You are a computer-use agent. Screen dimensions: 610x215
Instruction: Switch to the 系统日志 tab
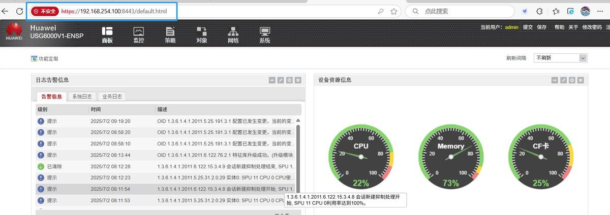82,96
